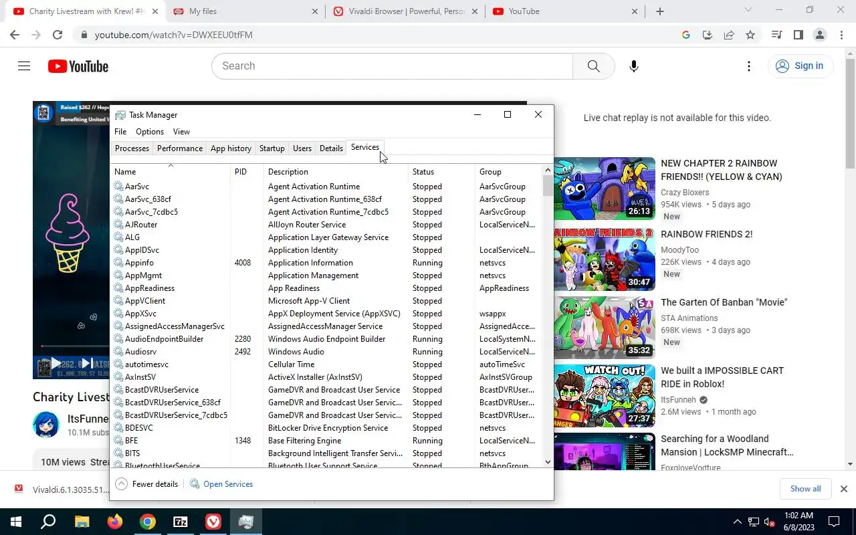This screenshot has height=535, width=856.
Task: Click Show all downloads button
Action: click(x=805, y=489)
